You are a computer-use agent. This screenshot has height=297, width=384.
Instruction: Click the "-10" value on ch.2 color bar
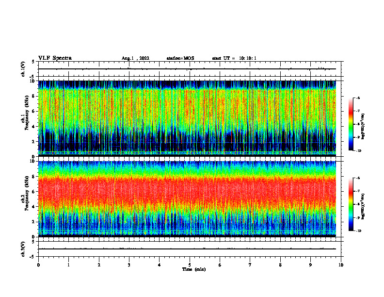[358, 231]
